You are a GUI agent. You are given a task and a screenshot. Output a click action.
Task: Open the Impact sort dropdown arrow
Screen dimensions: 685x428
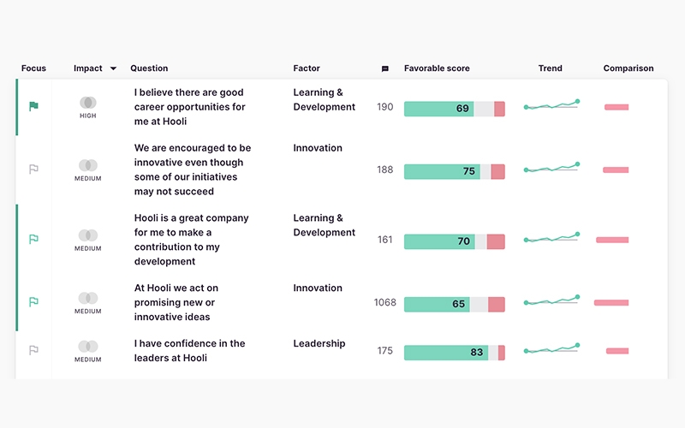click(113, 68)
